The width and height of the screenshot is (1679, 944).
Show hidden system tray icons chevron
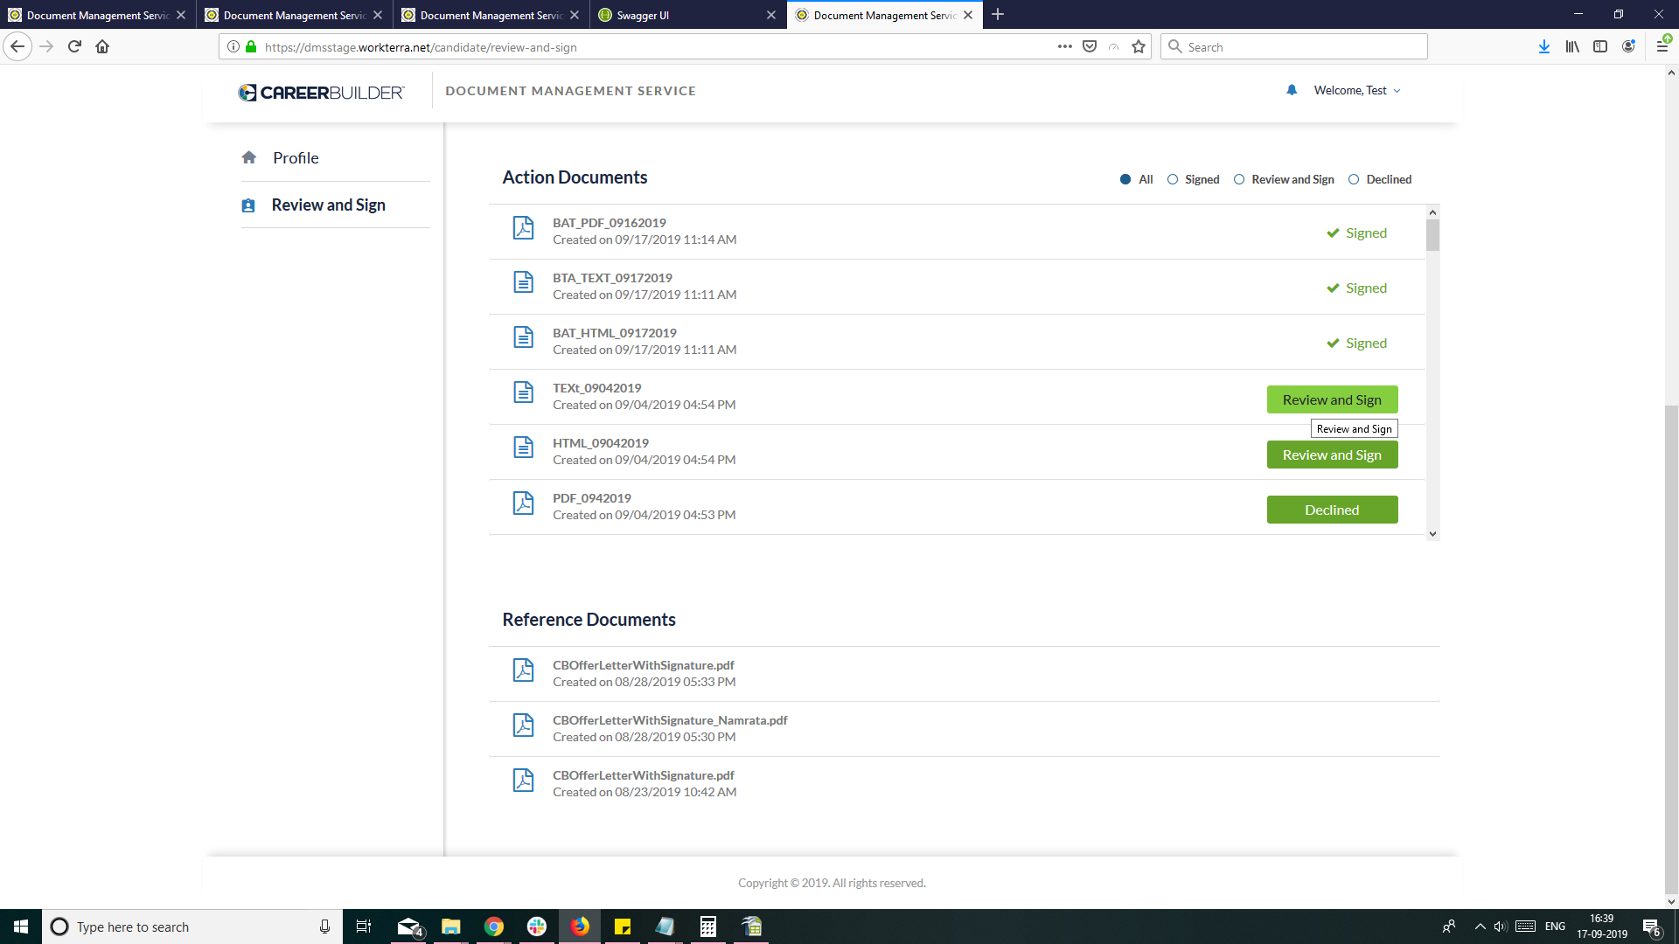tap(1480, 927)
